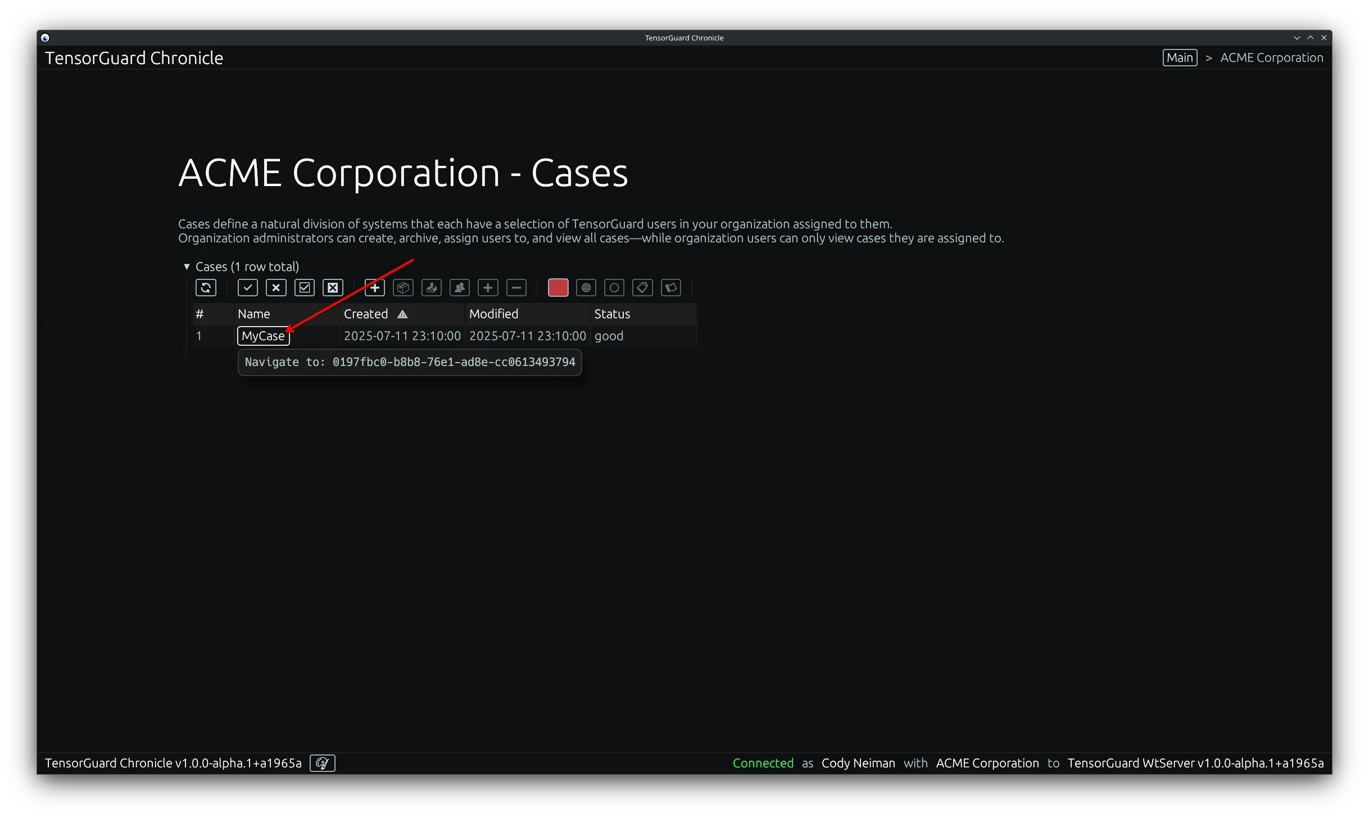
Task: Click the select all checkmark icon
Action: coord(247,287)
